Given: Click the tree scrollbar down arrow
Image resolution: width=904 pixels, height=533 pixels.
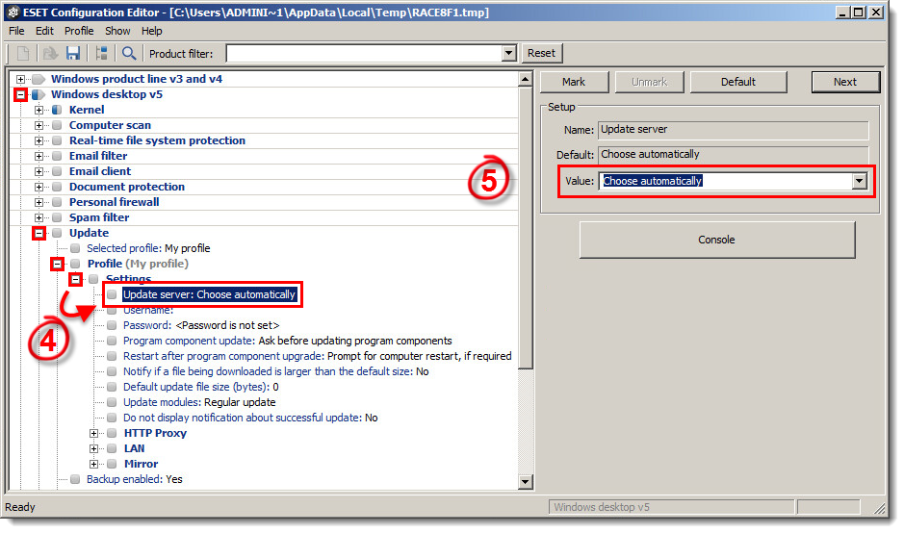Looking at the screenshot, I should (x=526, y=481).
